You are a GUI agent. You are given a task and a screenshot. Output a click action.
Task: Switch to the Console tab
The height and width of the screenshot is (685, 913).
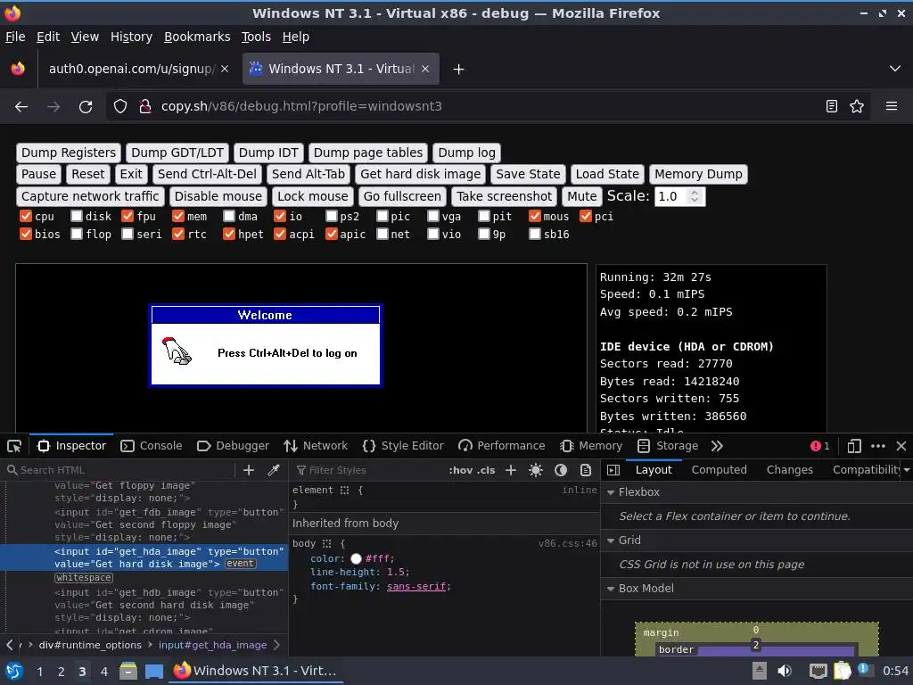(x=152, y=446)
